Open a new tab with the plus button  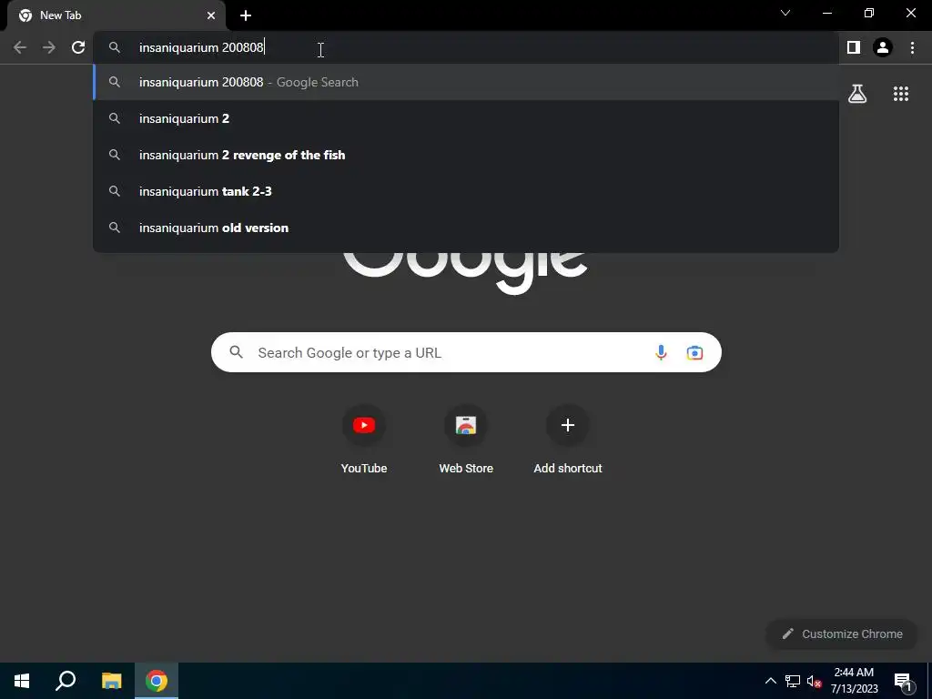click(246, 15)
